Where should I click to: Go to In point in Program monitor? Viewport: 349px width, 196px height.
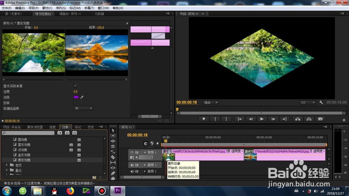pyautogui.click(x=239, y=119)
